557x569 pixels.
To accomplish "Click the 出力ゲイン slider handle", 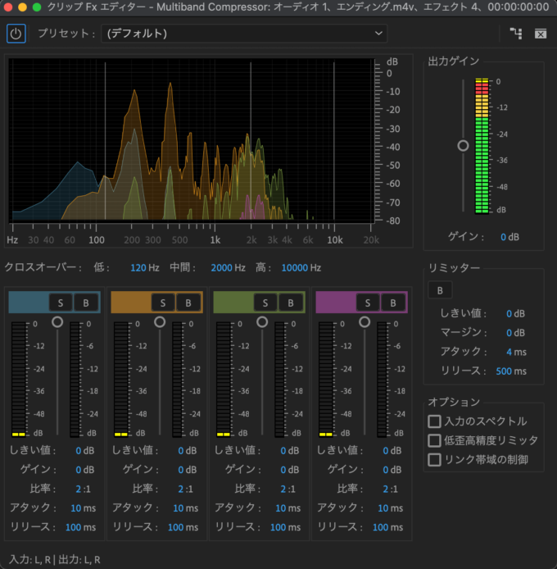I will (x=463, y=145).
